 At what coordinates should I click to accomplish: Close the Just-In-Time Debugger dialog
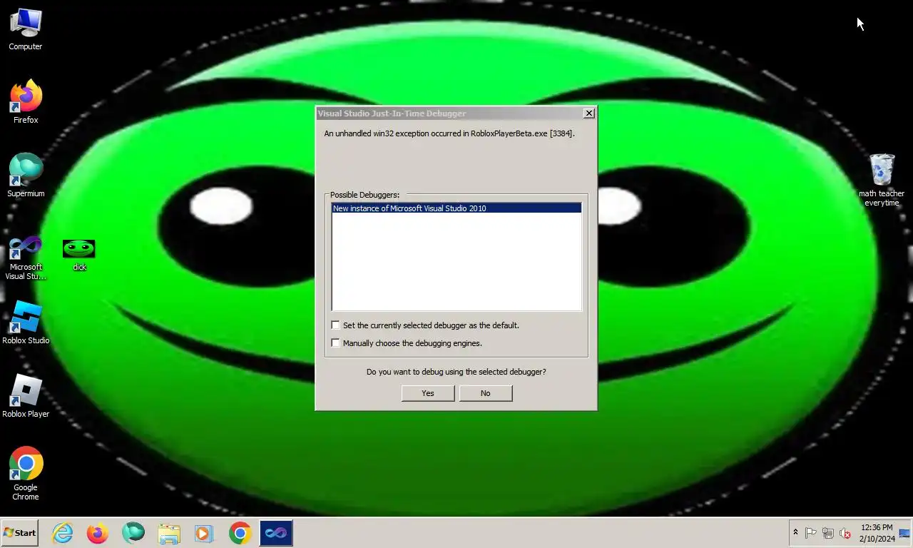coord(589,113)
